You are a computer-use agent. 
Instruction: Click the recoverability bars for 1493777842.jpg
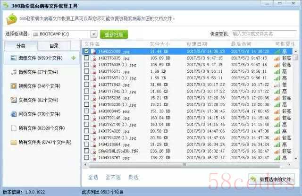277,85
